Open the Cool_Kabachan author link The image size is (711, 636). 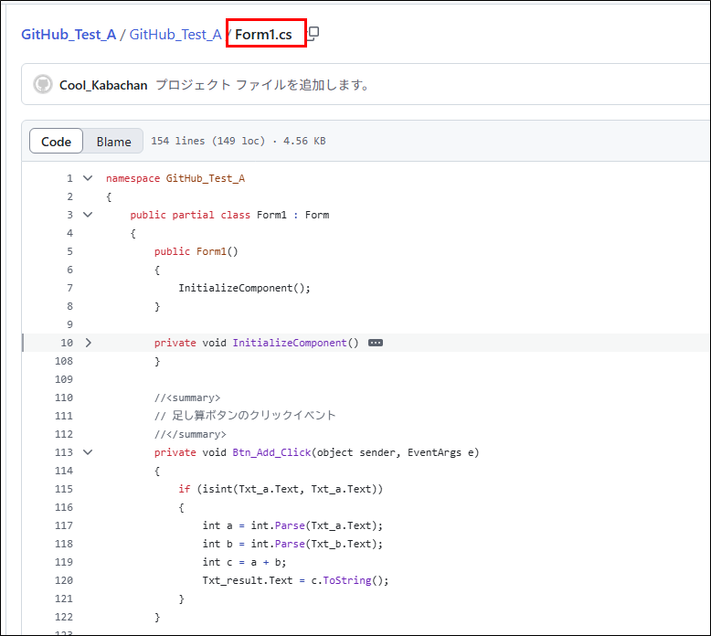pyautogui.click(x=103, y=85)
